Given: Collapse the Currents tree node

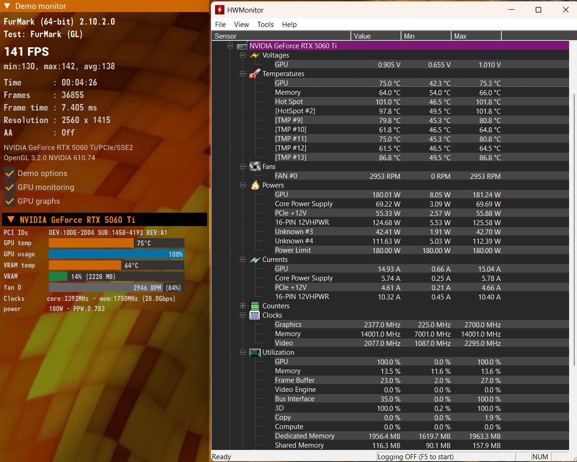Looking at the screenshot, I should click(243, 260).
